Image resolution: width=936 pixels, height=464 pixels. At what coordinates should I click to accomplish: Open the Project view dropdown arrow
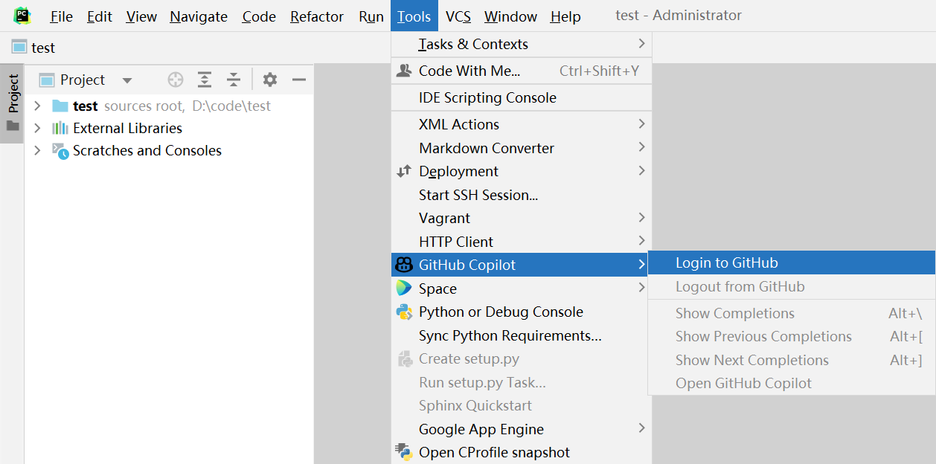tap(127, 80)
